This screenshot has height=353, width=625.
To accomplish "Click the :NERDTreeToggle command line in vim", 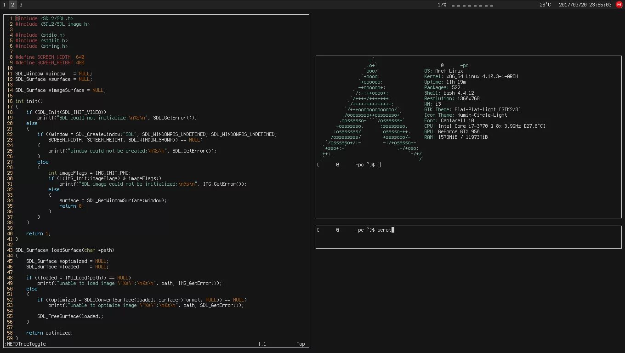I will pos(25,344).
